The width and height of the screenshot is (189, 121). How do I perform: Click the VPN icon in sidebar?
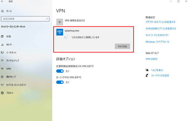click(2, 69)
